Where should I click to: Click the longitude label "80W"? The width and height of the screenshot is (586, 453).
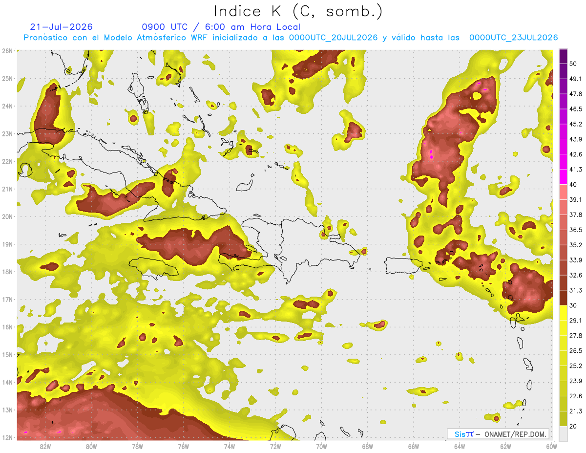coord(91,447)
